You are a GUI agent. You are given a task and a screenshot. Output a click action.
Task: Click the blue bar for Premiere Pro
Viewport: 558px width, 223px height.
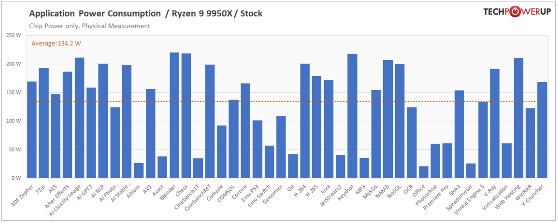[447, 161]
